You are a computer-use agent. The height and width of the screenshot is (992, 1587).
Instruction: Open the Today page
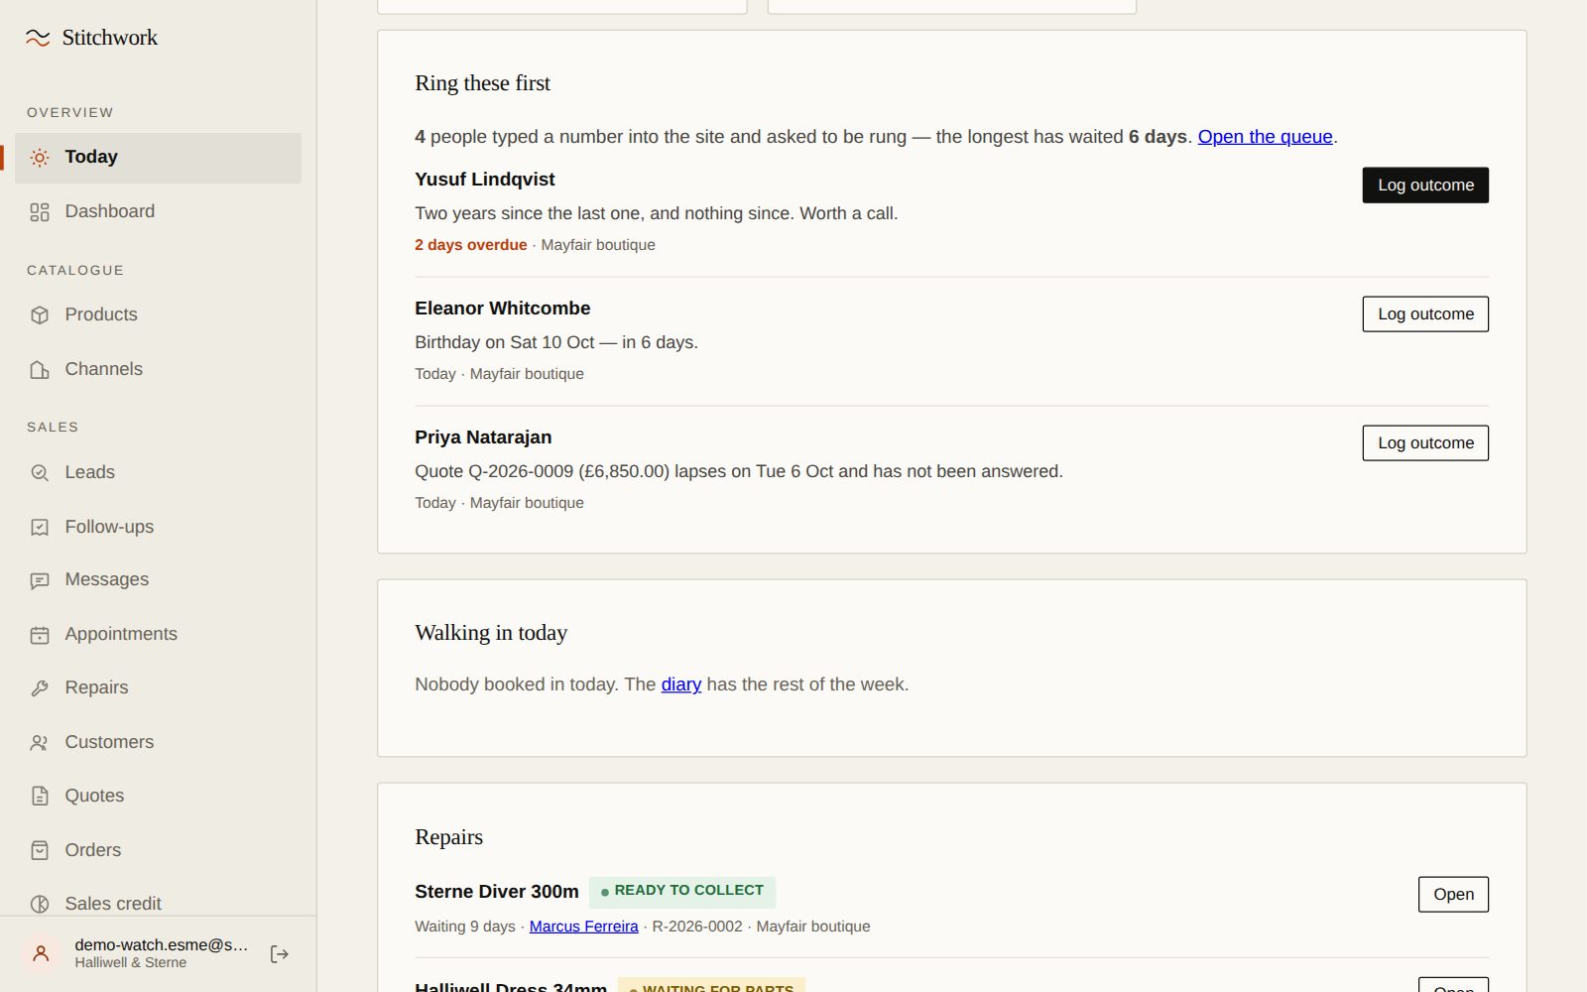coord(158,158)
